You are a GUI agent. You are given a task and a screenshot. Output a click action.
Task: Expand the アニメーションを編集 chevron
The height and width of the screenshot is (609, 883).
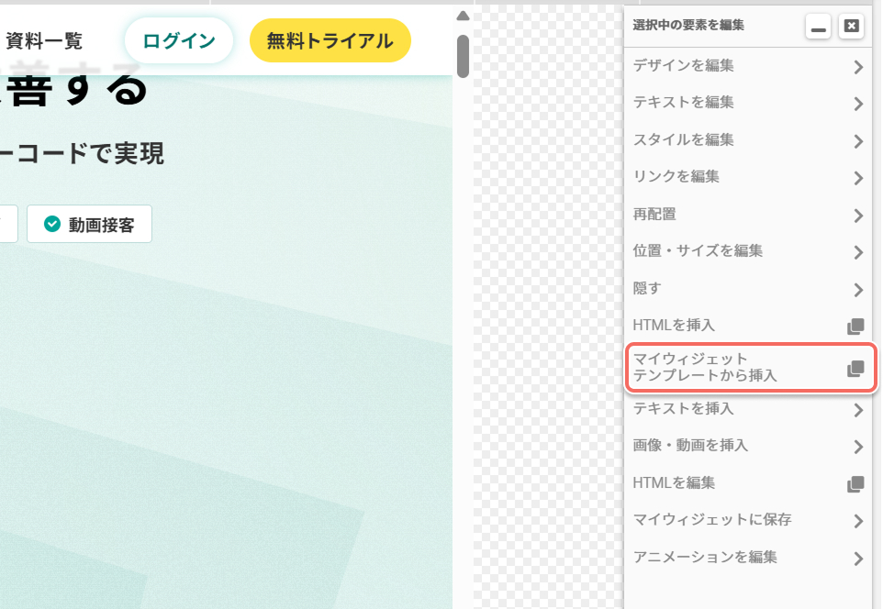point(858,559)
